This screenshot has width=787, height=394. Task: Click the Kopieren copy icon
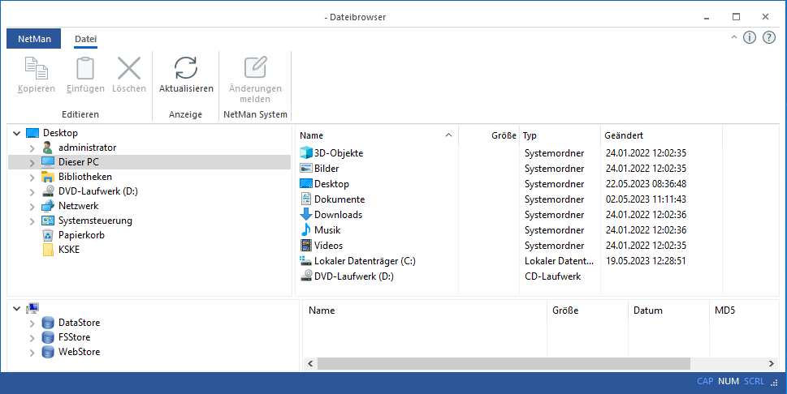36,67
